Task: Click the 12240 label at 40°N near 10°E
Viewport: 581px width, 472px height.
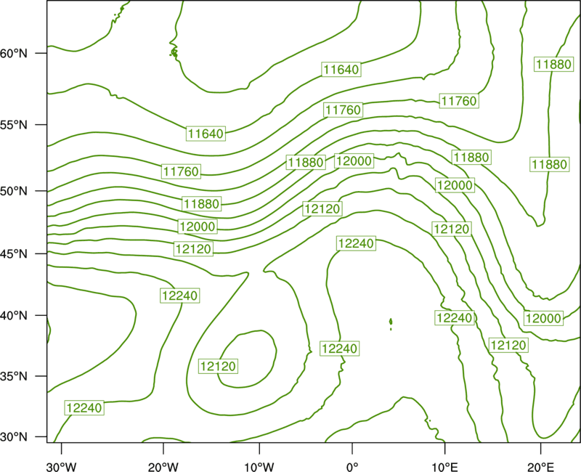Action: tap(455, 317)
